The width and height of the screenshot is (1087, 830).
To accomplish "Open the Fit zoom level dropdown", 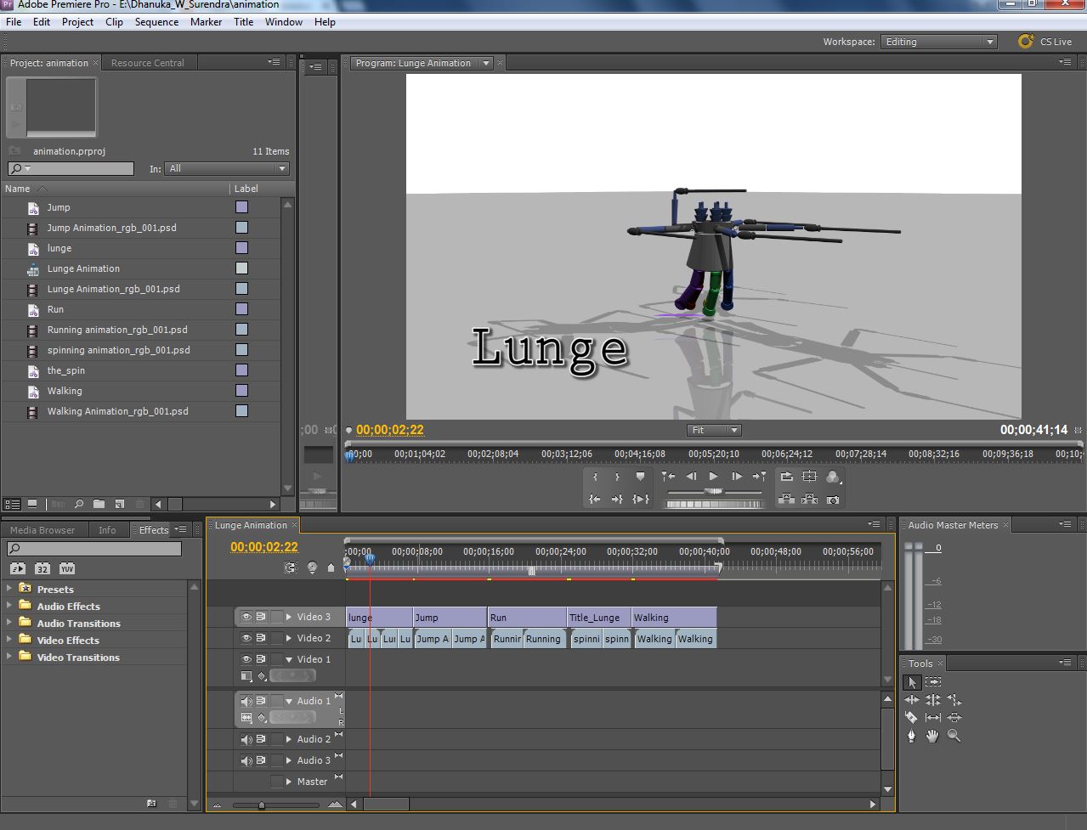I will tap(713, 430).
